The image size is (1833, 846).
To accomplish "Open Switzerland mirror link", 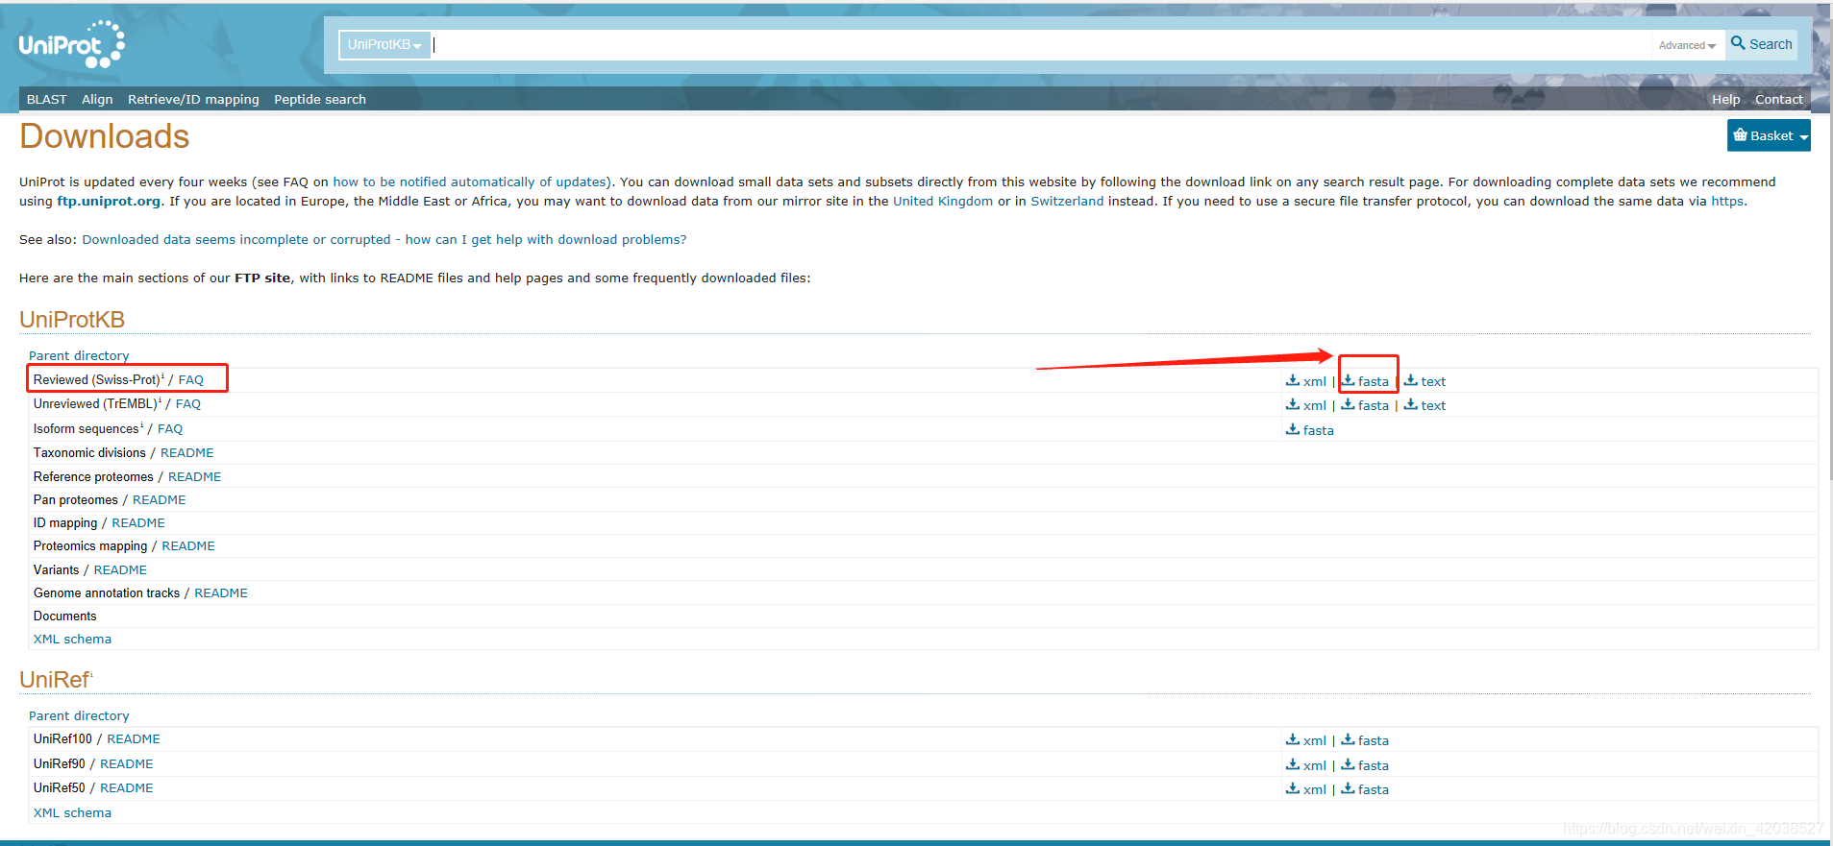I will [1067, 201].
